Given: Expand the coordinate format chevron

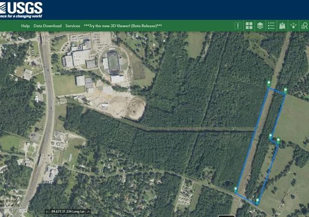Looking at the screenshot, I should tap(88, 212).
